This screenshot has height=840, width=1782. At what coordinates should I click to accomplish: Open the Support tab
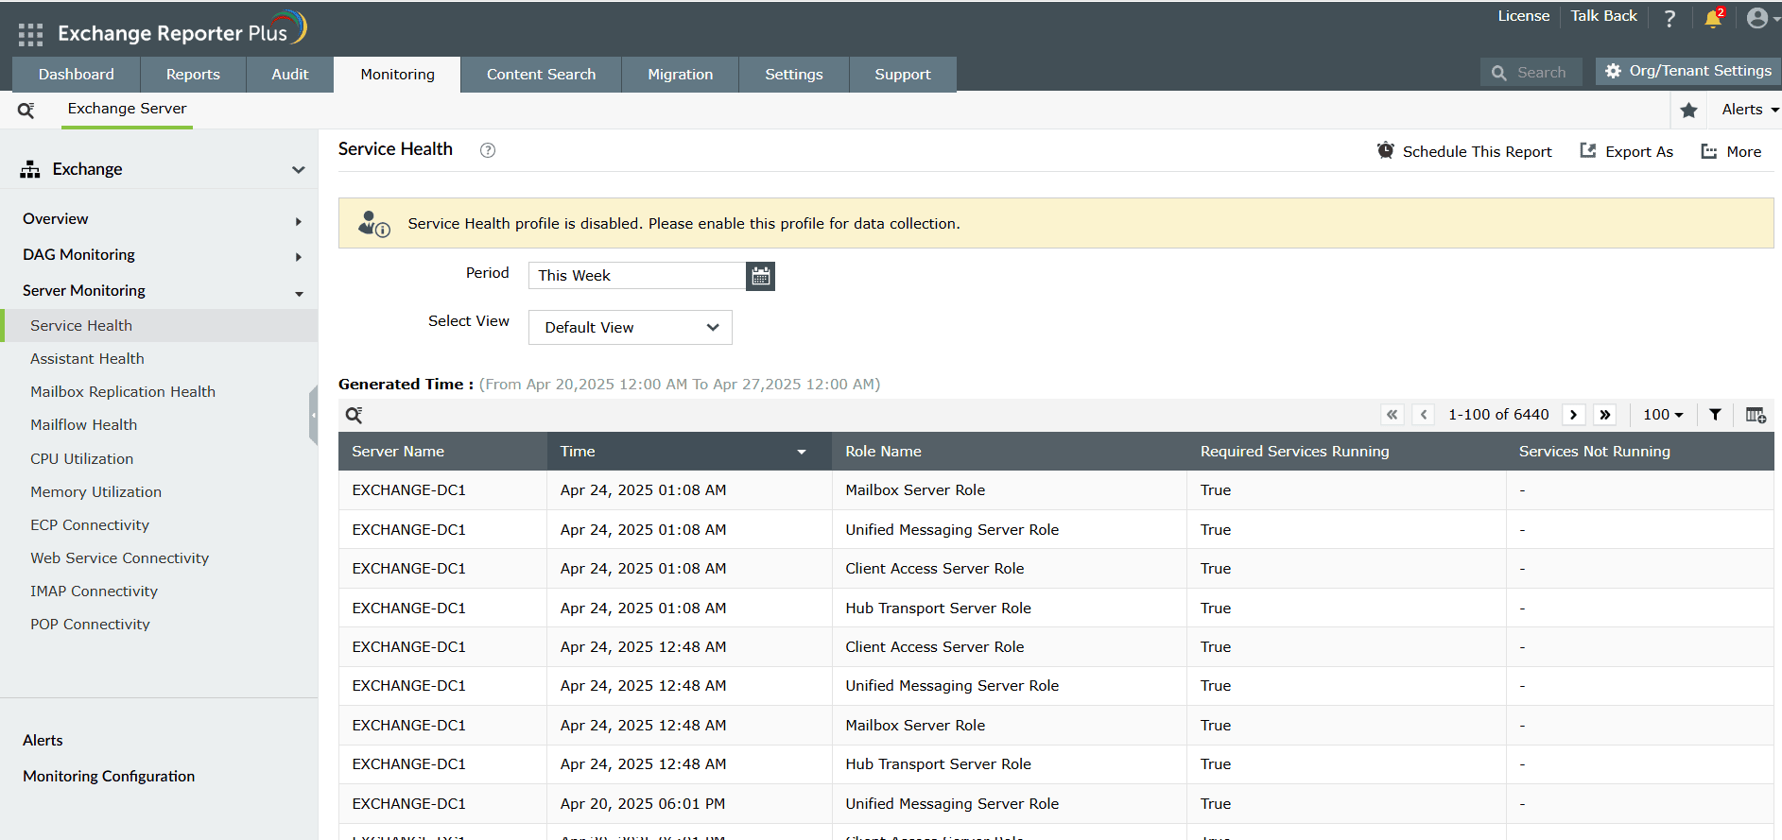click(x=903, y=75)
